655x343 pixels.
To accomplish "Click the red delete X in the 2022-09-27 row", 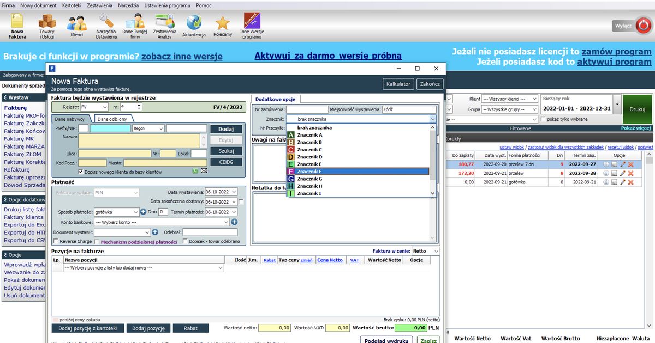I will pos(630,164).
